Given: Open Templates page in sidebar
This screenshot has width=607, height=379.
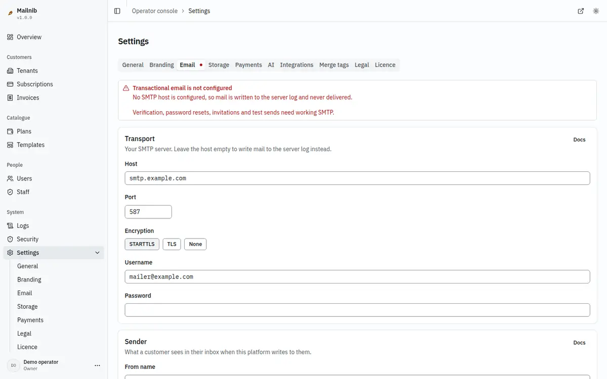Looking at the screenshot, I should (x=54, y=145).
